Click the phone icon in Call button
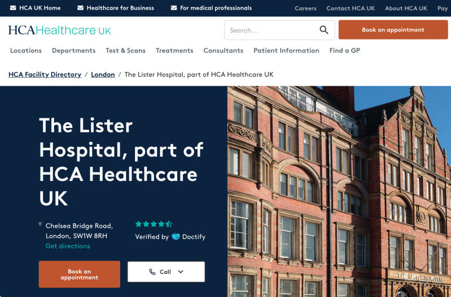 point(152,272)
